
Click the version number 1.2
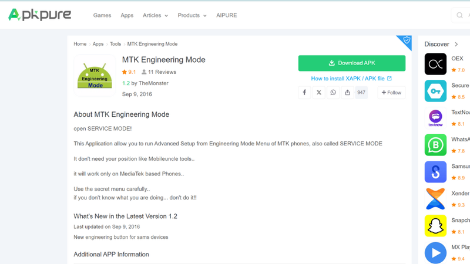coord(126,83)
